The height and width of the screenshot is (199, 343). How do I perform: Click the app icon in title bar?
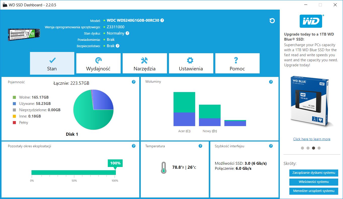(5, 5)
